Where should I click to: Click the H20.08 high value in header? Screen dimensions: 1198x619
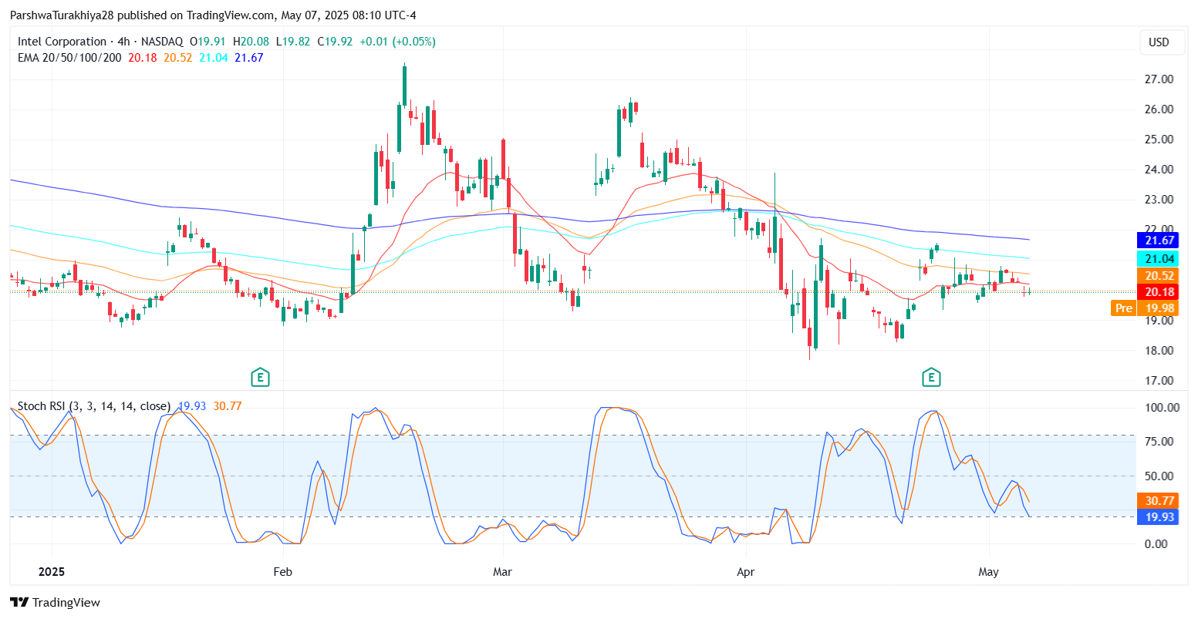pos(251,42)
